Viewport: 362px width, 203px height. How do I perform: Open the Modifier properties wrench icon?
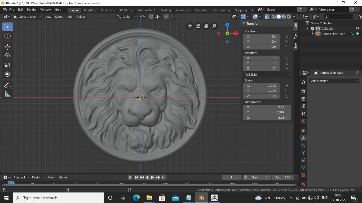pyautogui.click(x=303, y=138)
